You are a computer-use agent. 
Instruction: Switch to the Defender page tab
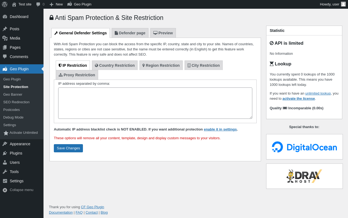tap(130, 33)
